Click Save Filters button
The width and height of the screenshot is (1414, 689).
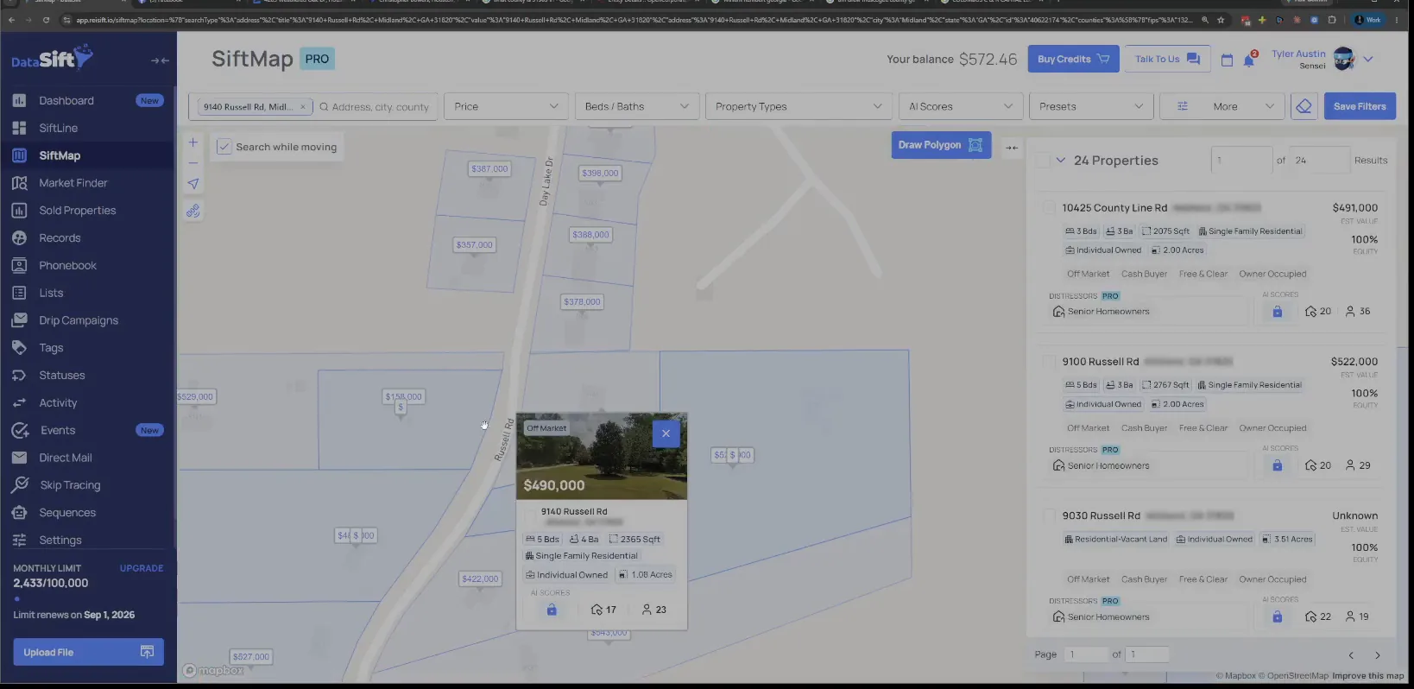pos(1360,106)
